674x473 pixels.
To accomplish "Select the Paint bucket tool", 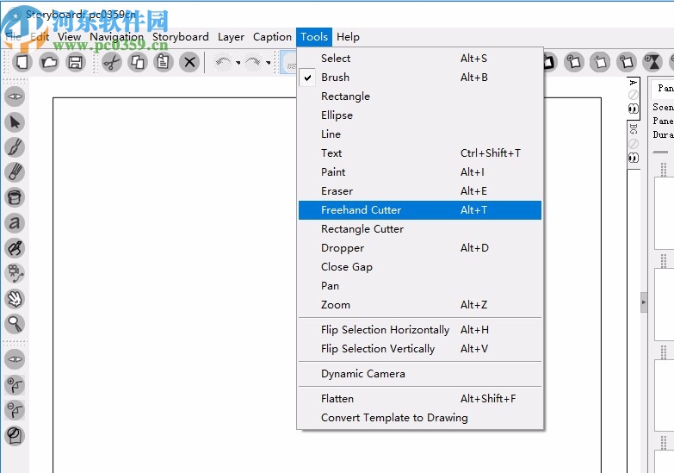I will [x=15, y=197].
